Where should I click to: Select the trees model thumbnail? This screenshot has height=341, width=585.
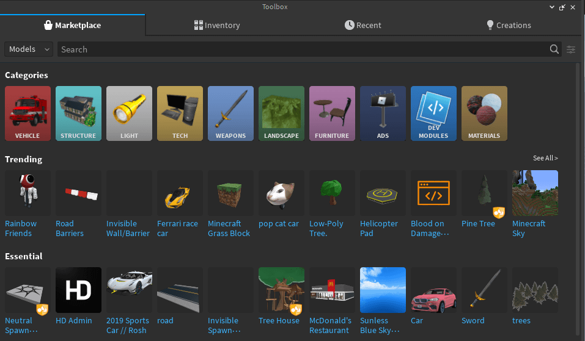(535, 290)
